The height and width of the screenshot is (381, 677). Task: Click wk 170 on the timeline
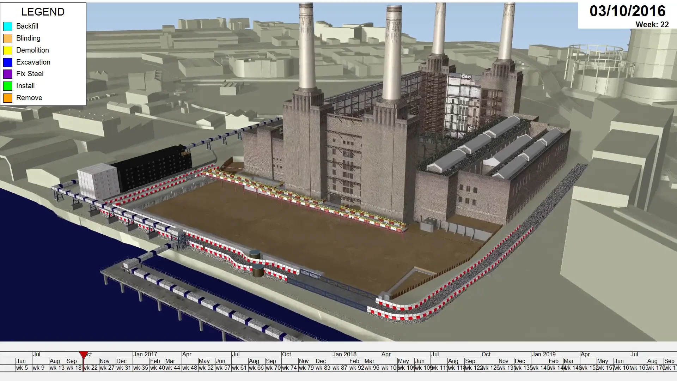pyautogui.click(x=656, y=368)
